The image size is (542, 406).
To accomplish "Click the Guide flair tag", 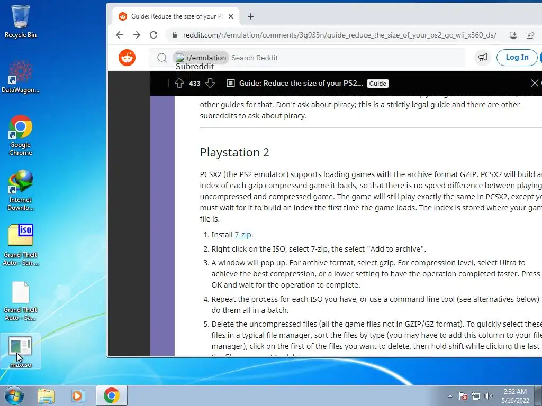I will pos(377,84).
